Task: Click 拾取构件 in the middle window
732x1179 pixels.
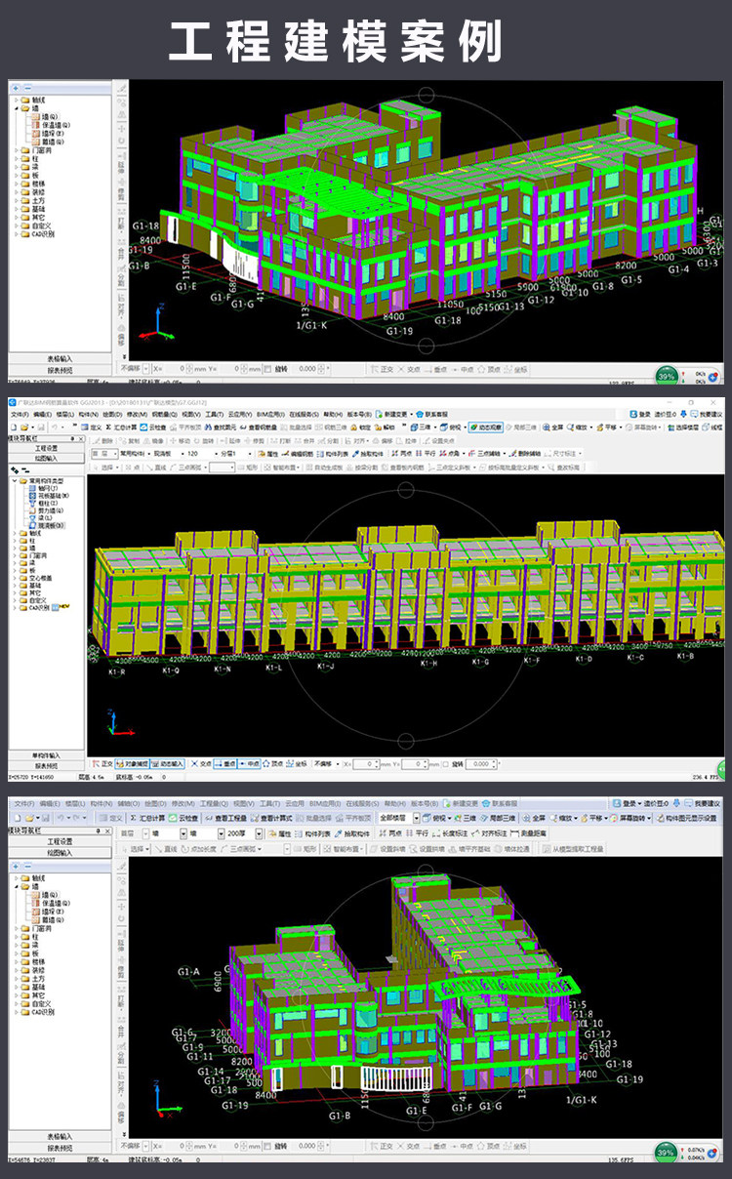Action: pyautogui.click(x=366, y=454)
